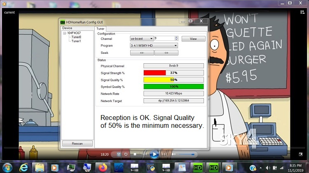The width and height of the screenshot is (309, 173).
Task: Toggle shuffle in the media player
Action: (118, 155)
